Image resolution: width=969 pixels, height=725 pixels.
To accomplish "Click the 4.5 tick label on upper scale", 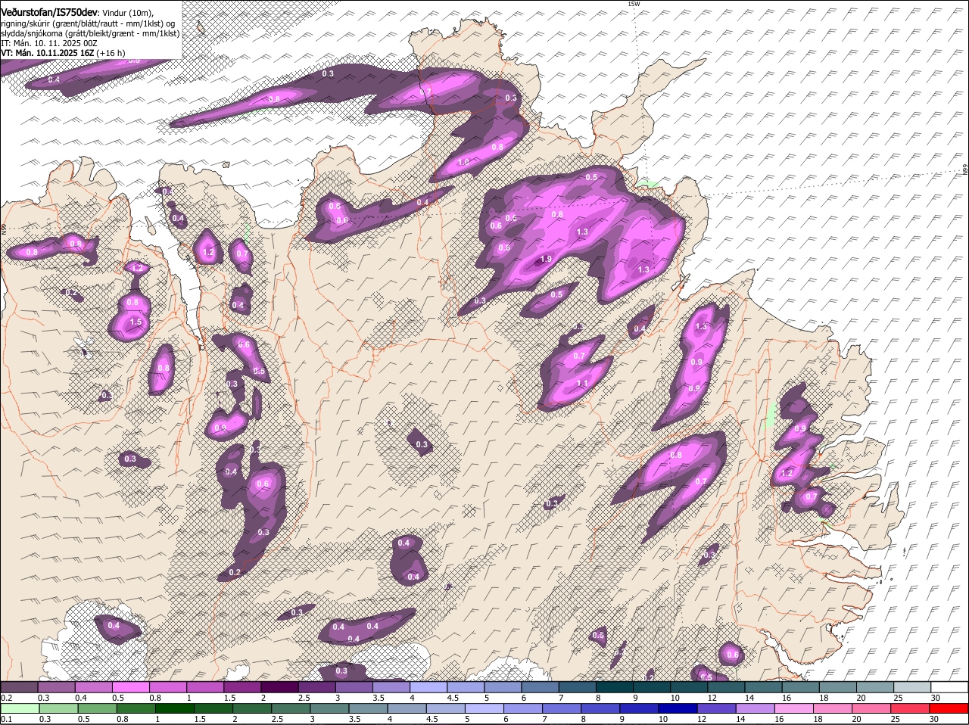I will point(453,697).
